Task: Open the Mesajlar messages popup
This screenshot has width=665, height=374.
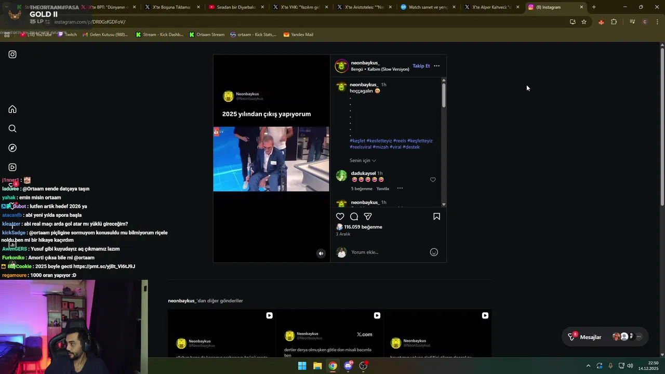Action: [x=590, y=337]
